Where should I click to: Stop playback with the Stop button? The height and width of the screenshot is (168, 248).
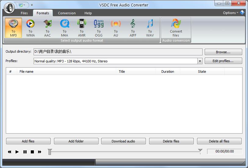(32, 152)
